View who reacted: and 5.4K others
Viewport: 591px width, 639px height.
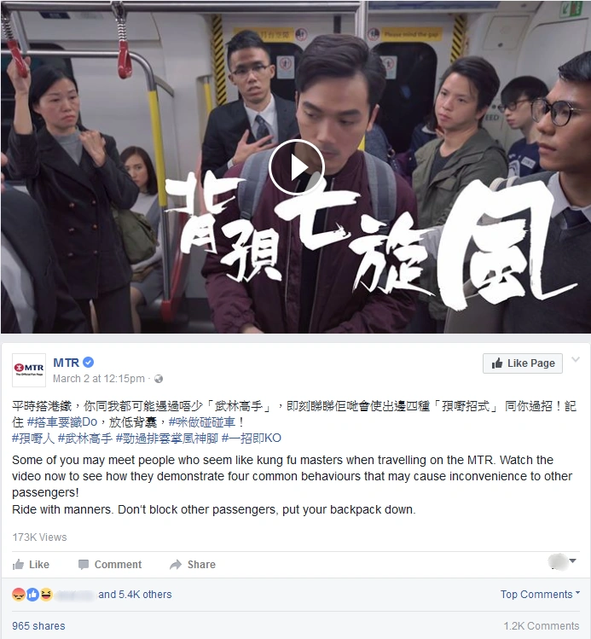135,595
